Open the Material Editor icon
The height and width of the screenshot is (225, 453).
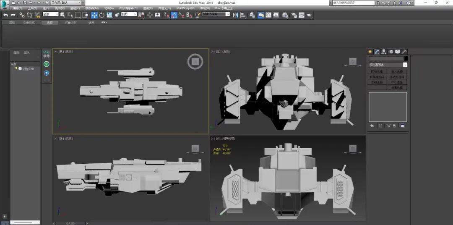click(x=285, y=15)
